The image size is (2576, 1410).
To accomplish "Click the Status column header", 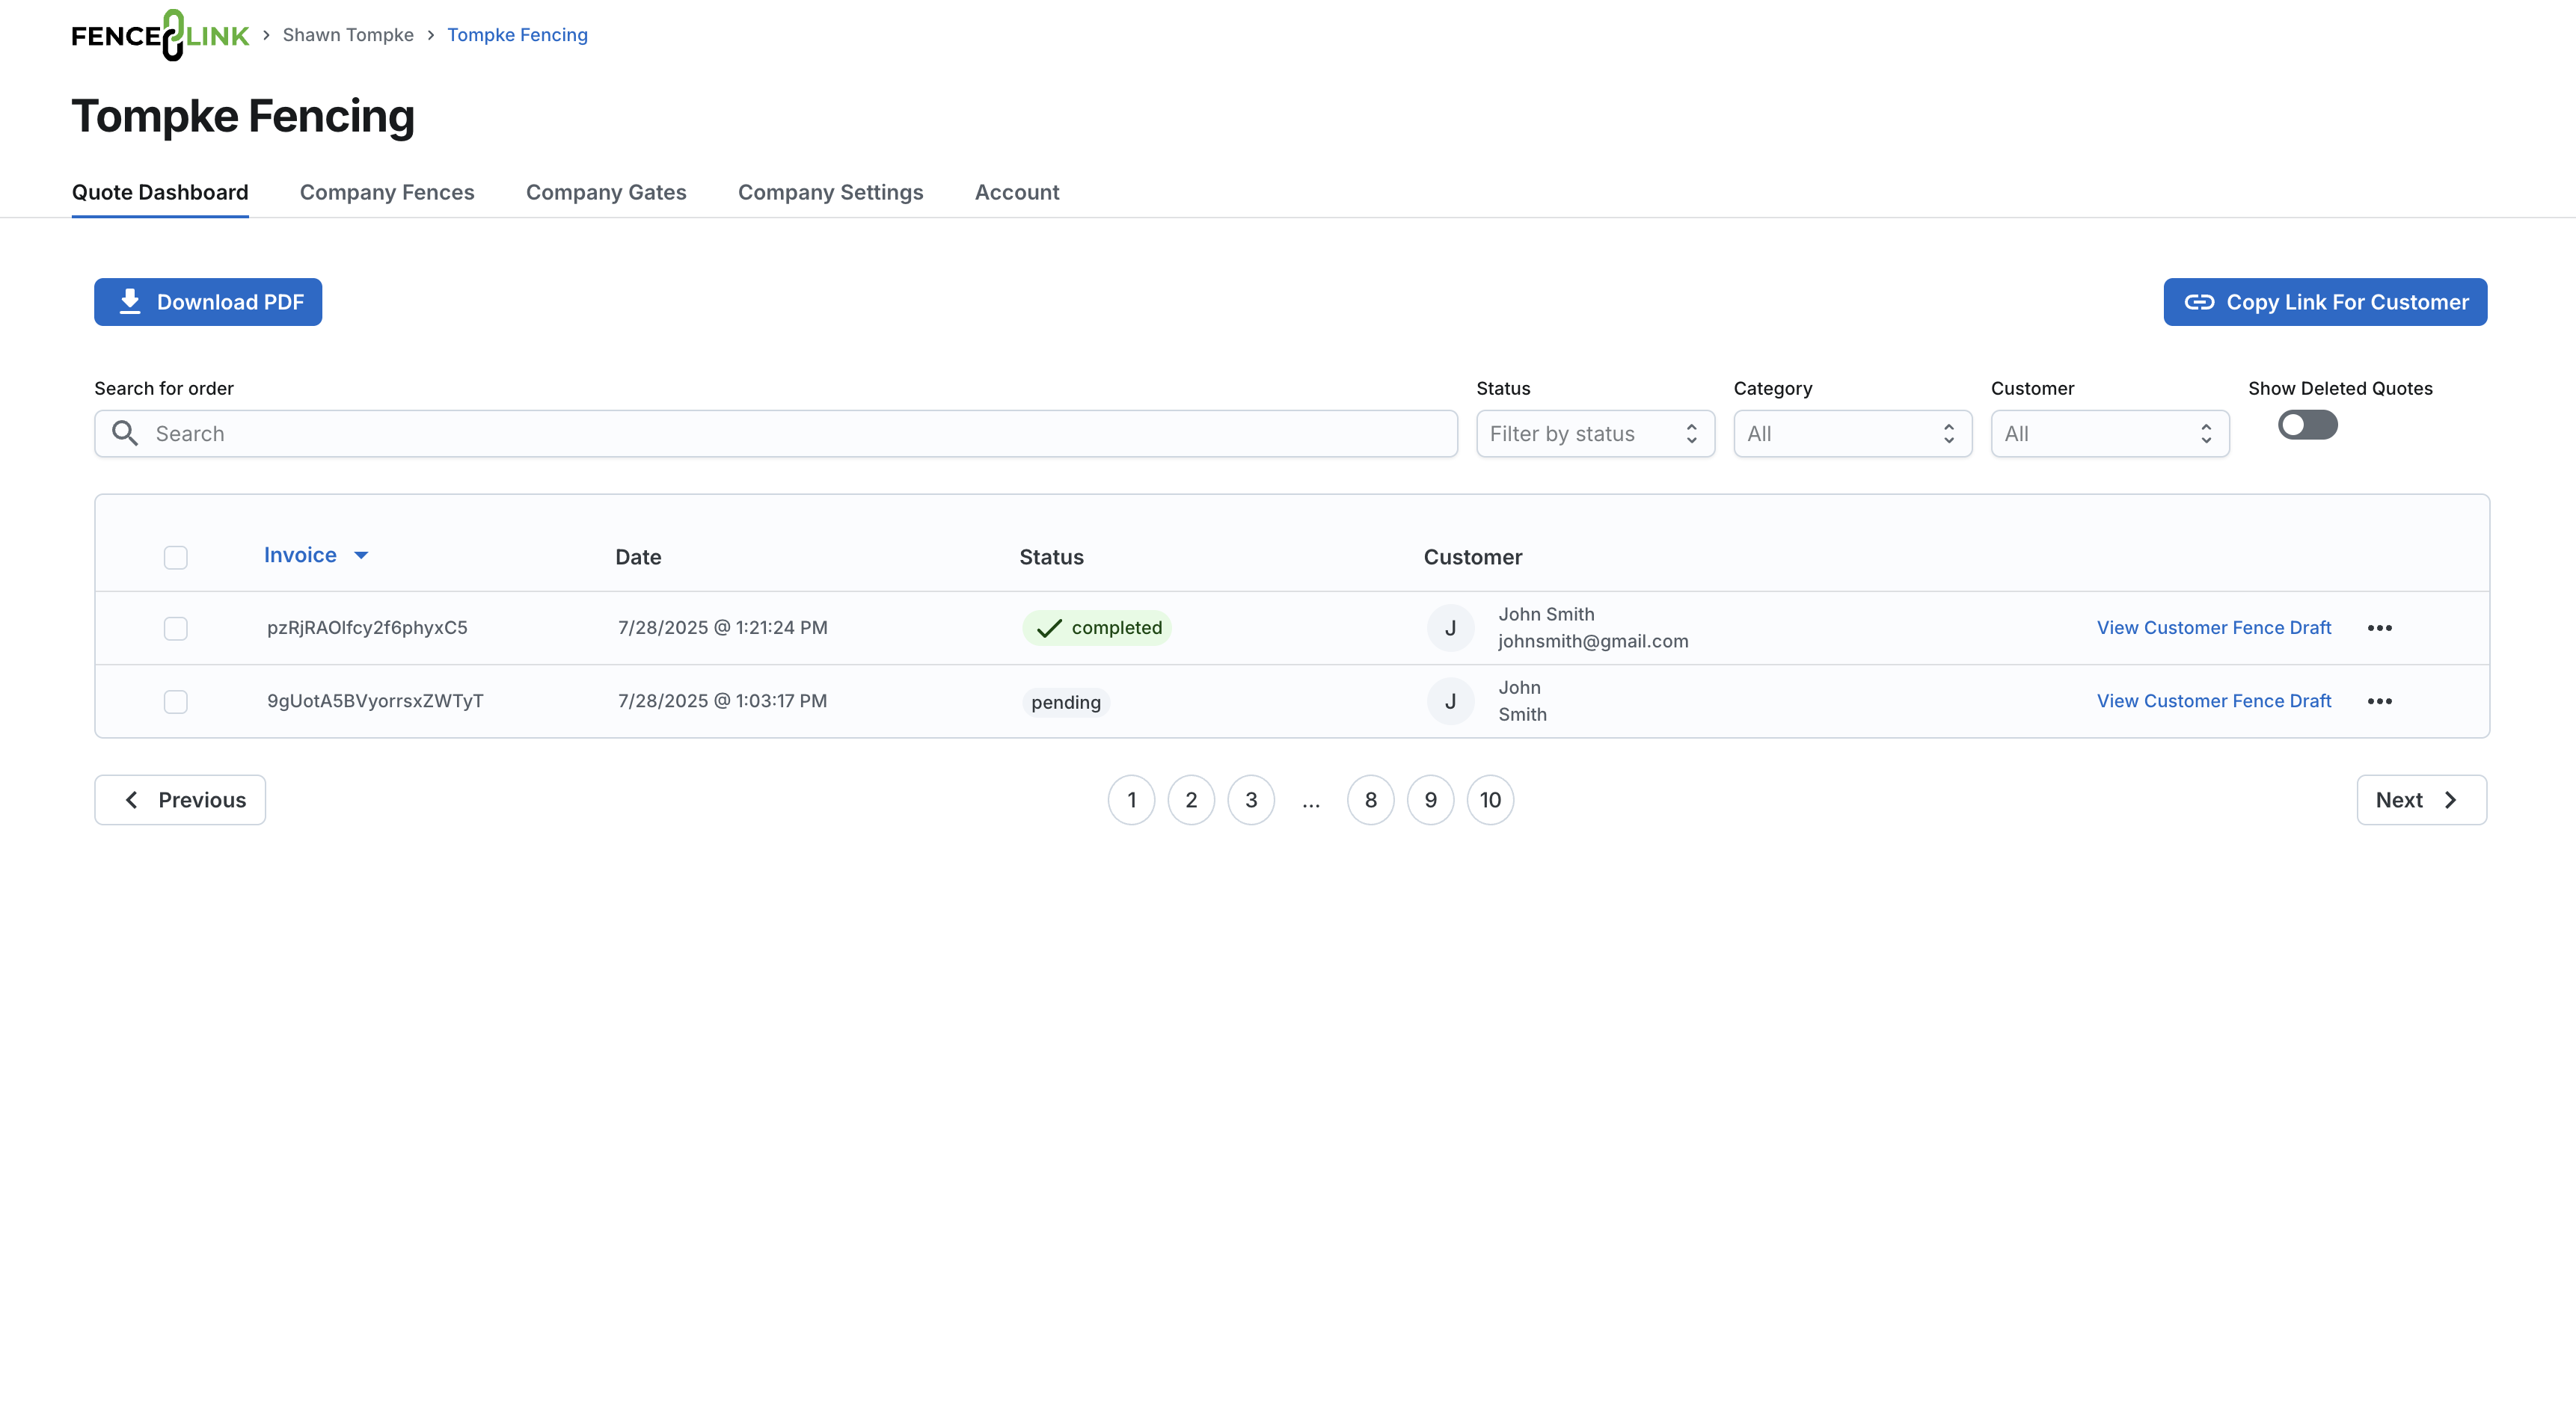I will click(x=1051, y=558).
